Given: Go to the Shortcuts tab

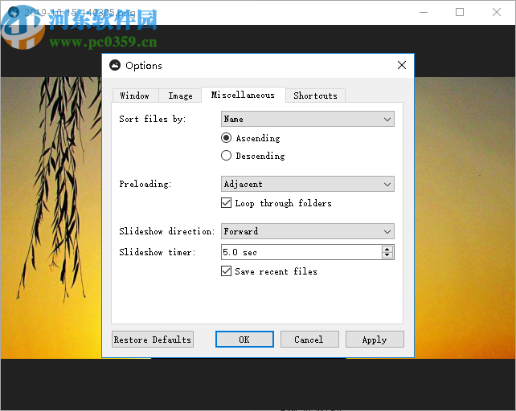Looking at the screenshot, I should tap(315, 96).
